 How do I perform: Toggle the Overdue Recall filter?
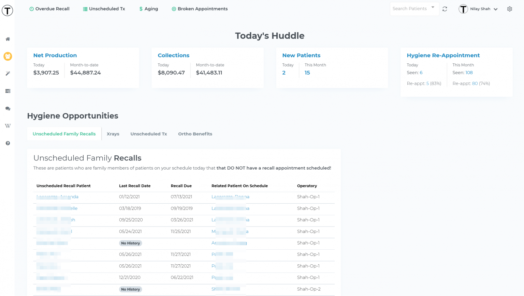49,9
